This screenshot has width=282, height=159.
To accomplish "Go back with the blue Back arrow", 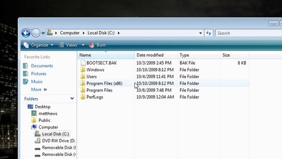I will (x=26, y=33).
